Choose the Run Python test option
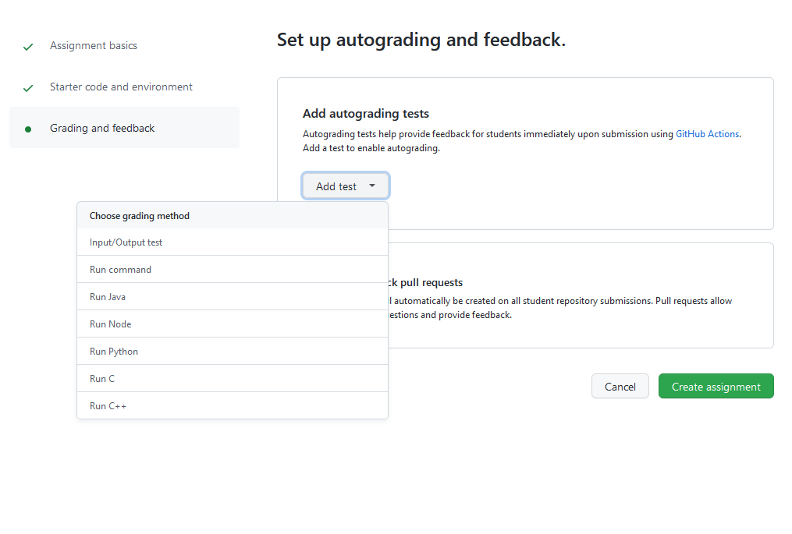 pyautogui.click(x=233, y=352)
